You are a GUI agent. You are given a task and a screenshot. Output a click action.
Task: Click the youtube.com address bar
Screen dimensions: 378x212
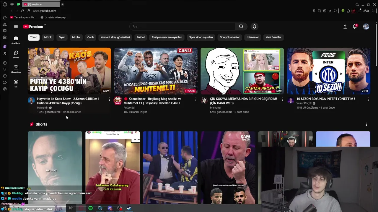pyautogui.click(x=44, y=11)
